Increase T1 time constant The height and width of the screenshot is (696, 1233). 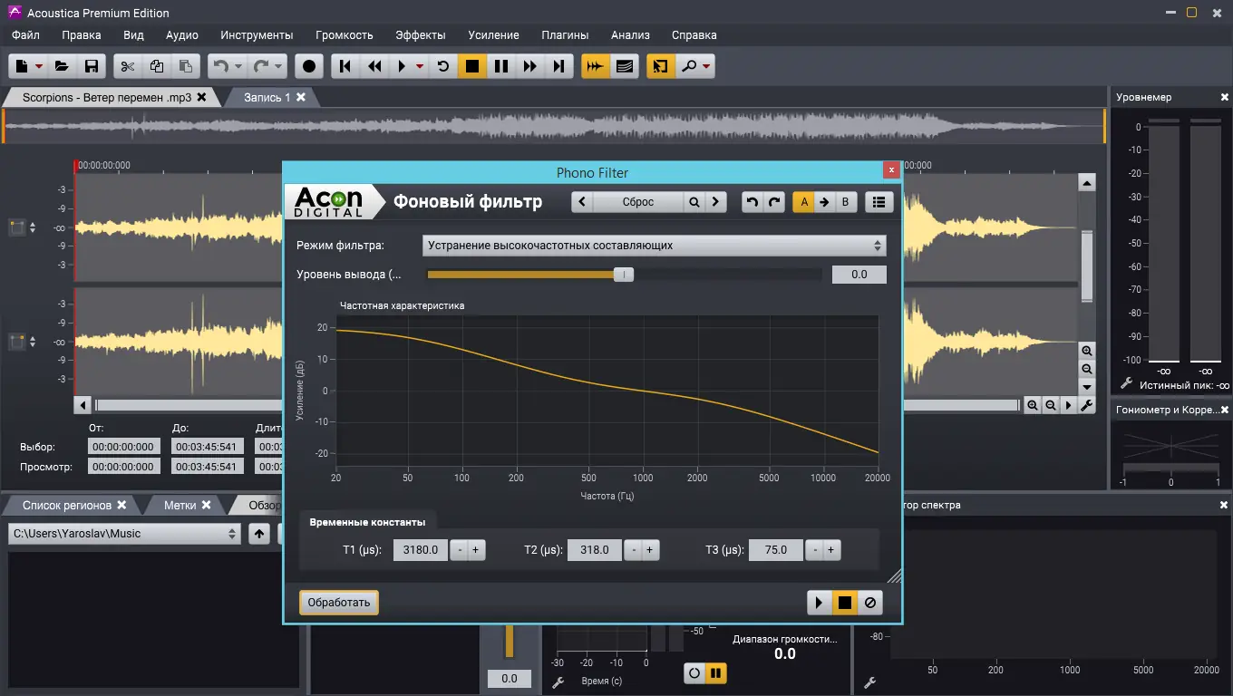(x=476, y=550)
